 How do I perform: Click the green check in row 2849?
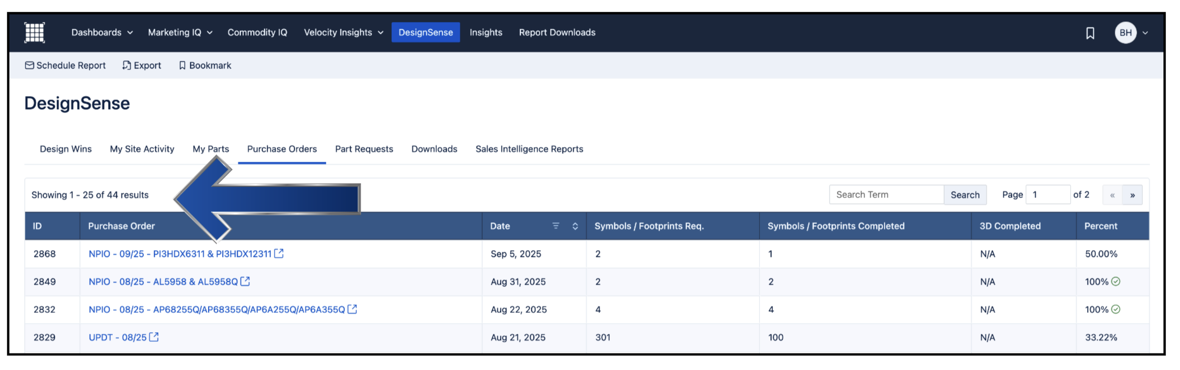(1116, 282)
